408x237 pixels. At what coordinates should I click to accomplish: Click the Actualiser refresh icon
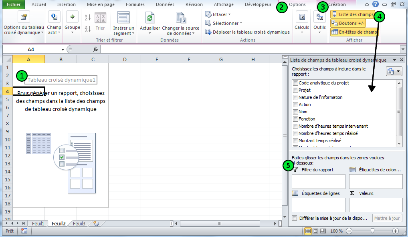149,18
